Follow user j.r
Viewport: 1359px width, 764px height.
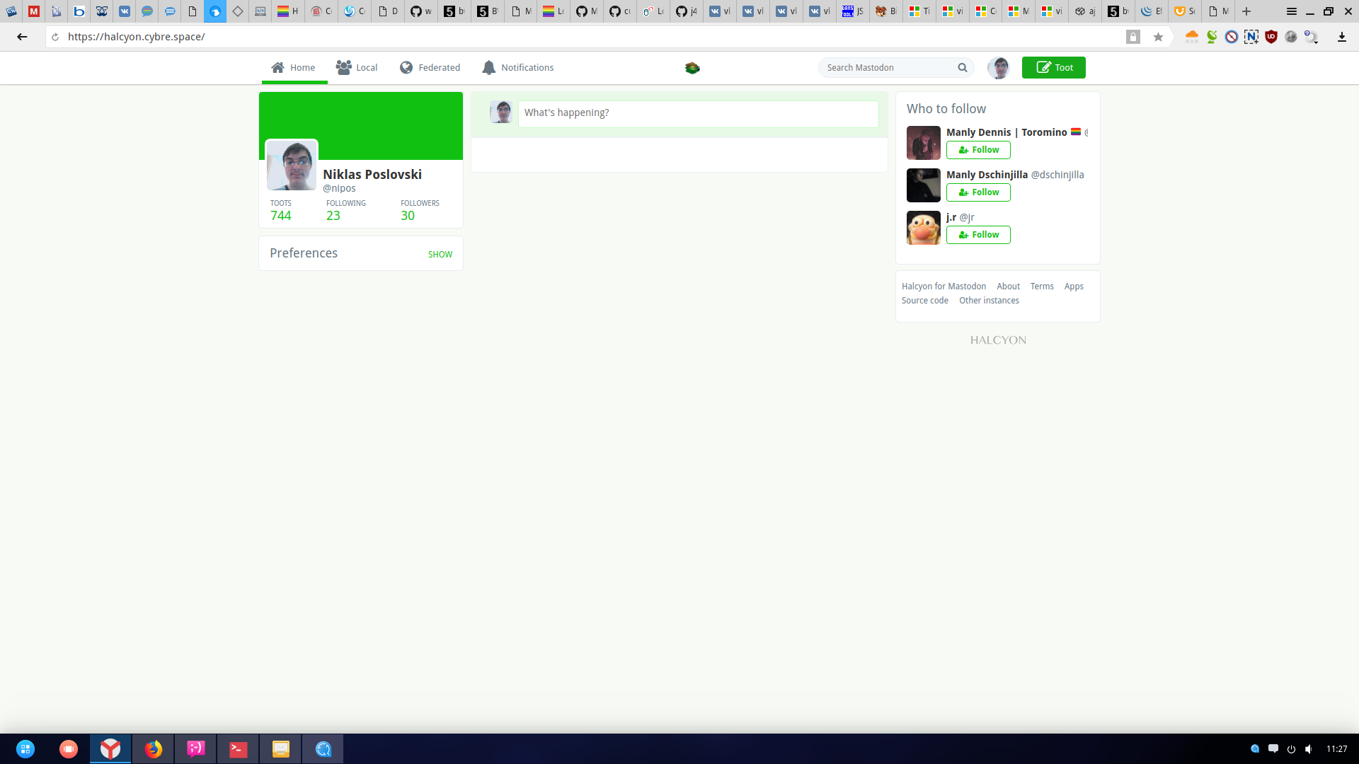point(978,235)
